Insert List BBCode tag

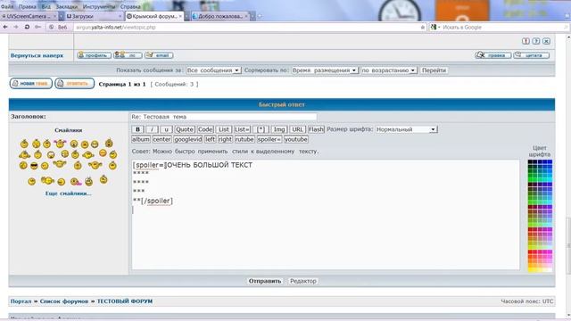pos(224,129)
